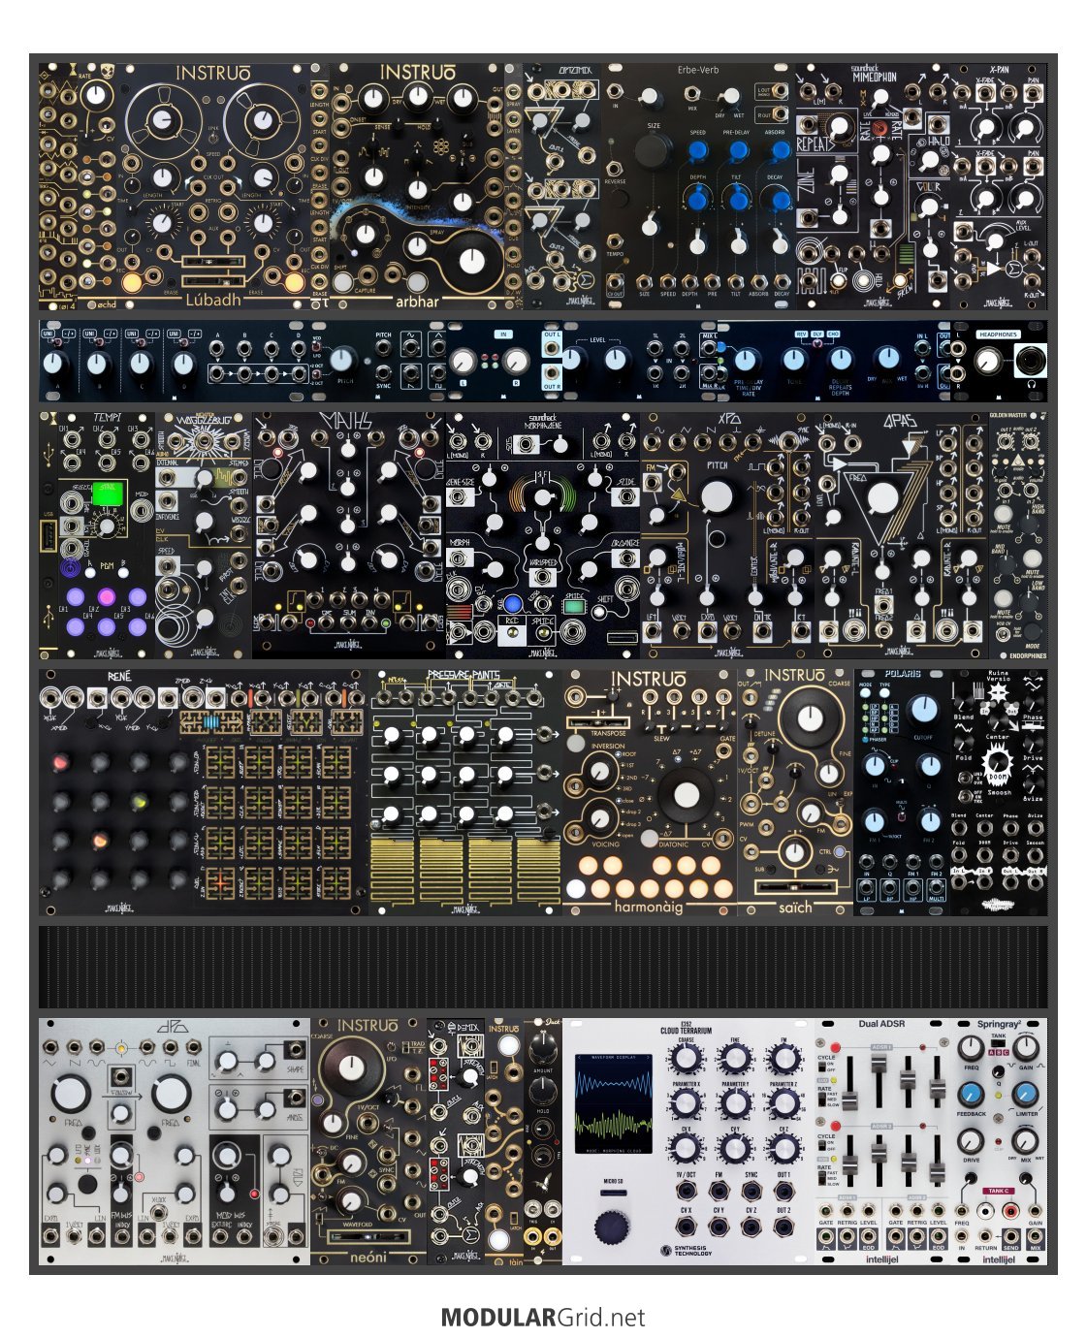Click the large encoder below the Micro SD slot
This screenshot has width=1087, height=1338.
pyautogui.click(x=614, y=1226)
